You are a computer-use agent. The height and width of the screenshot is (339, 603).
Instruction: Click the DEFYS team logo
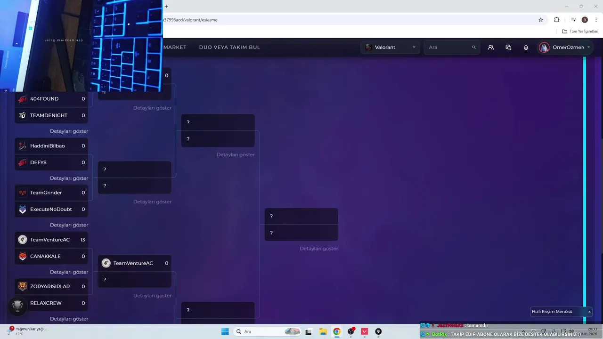click(23, 162)
